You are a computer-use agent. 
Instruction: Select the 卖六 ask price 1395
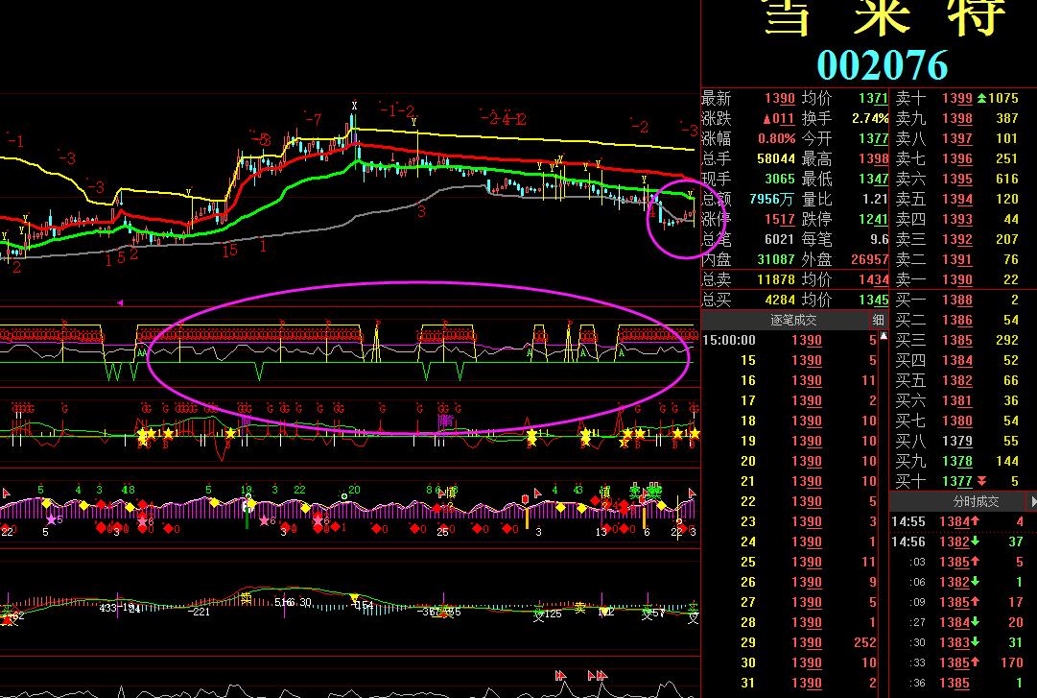957,179
